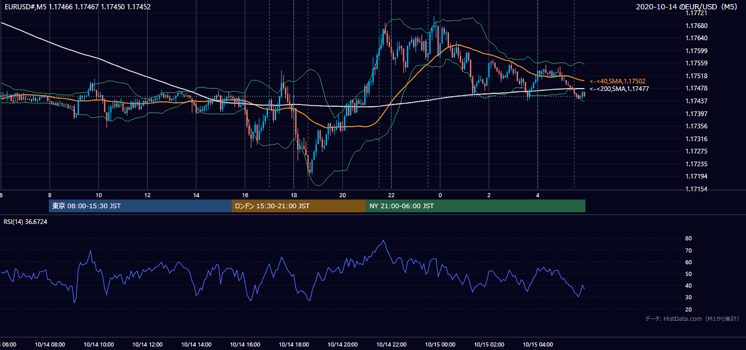Click the RSI scale value 50

coord(689,274)
